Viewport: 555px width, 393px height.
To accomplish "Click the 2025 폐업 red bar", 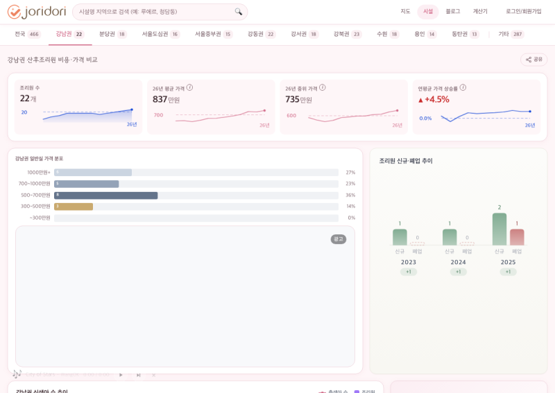I will click(x=517, y=237).
